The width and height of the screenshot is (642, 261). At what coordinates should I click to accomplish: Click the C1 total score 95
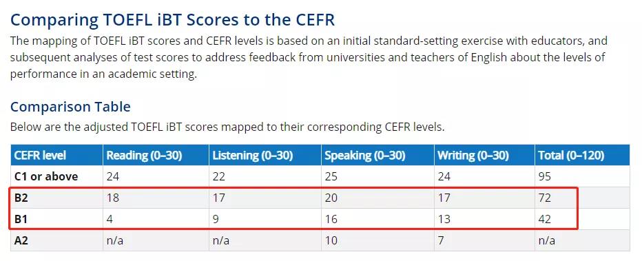[x=545, y=177]
